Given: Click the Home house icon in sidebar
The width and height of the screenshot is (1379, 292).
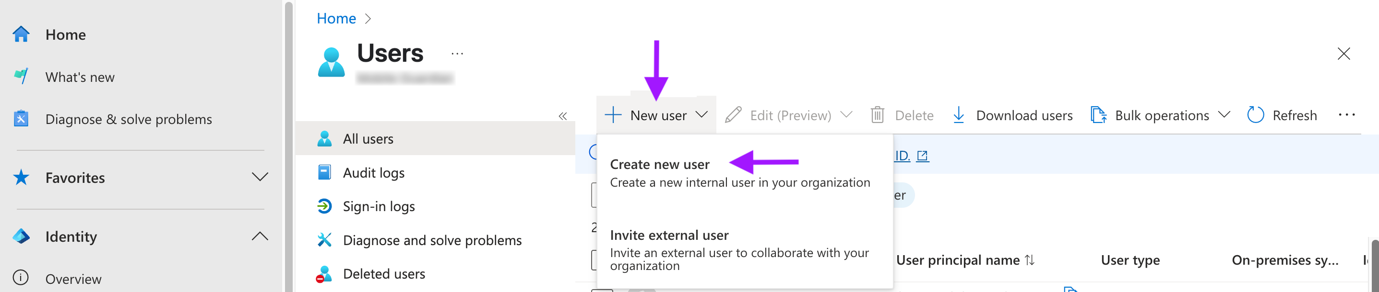Looking at the screenshot, I should coord(21,34).
